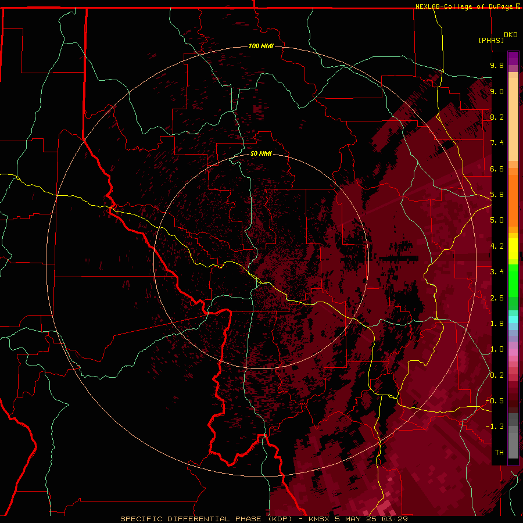The height and width of the screenshot is (523, 523).
Task: Click the 9.0 value on color scale
Action: (497, 91)
